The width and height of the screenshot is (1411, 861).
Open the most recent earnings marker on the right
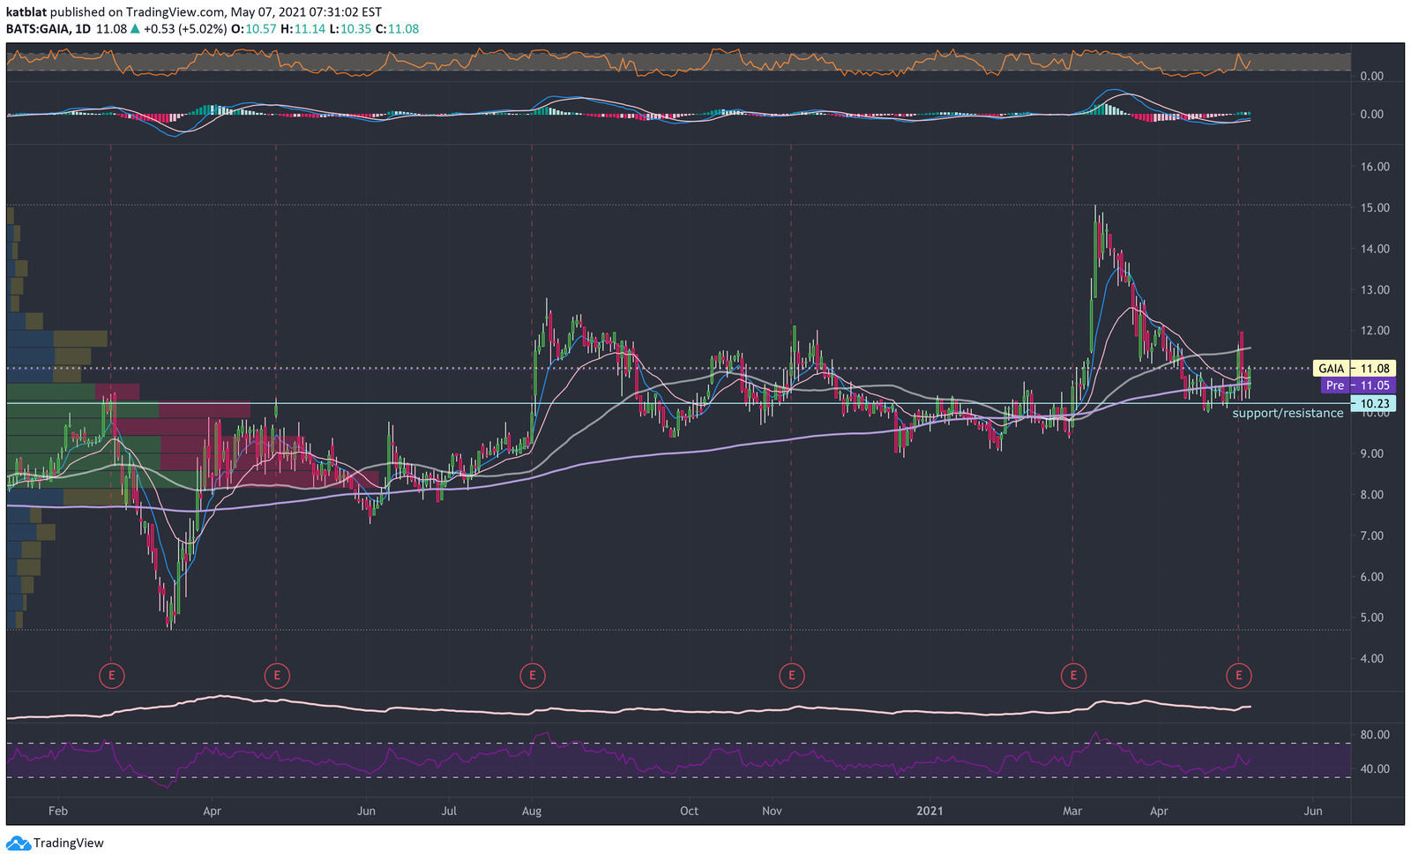(1239, 676)
